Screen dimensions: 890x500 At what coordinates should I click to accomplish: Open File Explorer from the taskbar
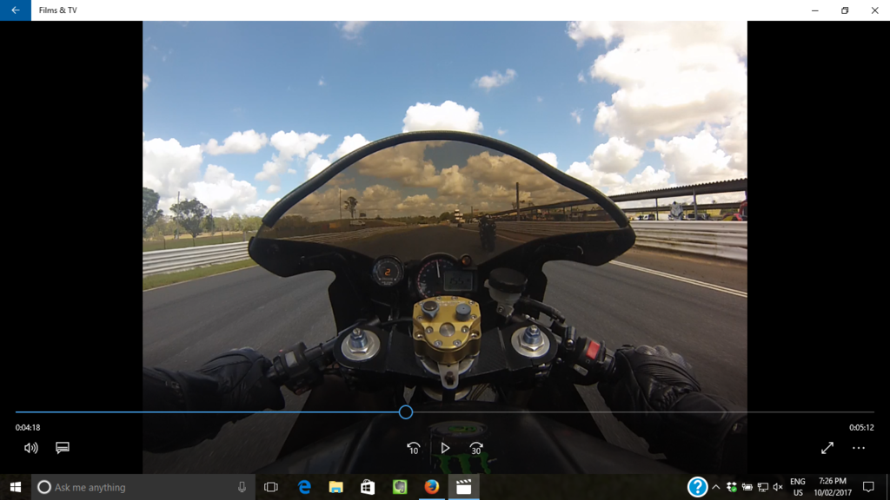(x=335, y=487)
